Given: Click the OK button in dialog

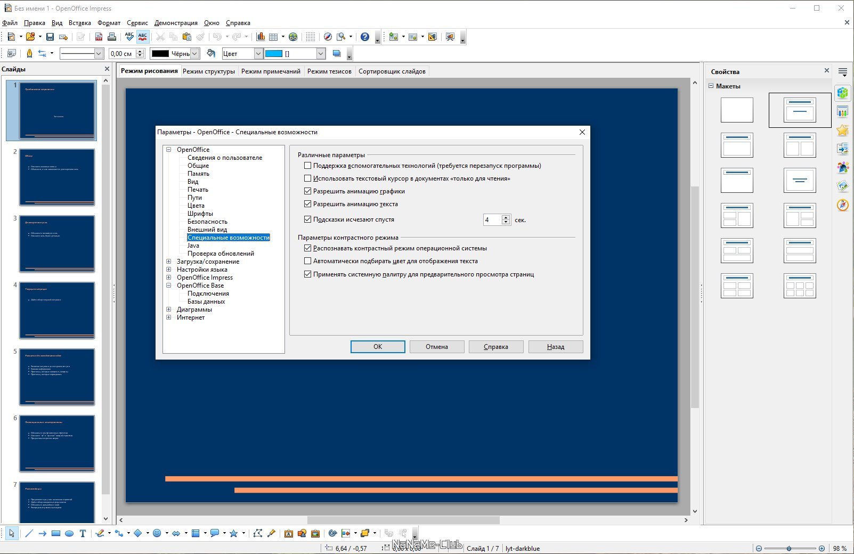Looking at the screenshot, I should click(x=378, y=347).
